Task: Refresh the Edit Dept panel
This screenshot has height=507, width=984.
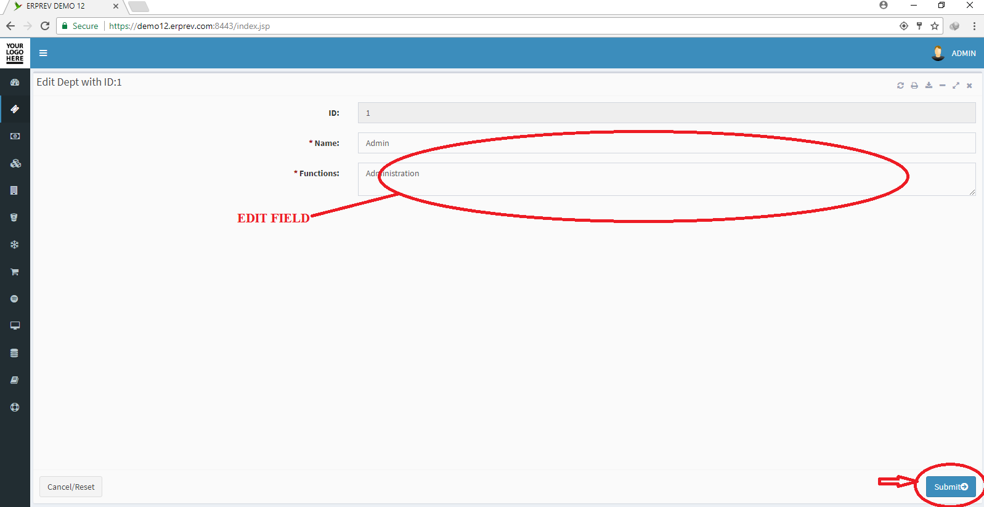Action: pos(900,86)
